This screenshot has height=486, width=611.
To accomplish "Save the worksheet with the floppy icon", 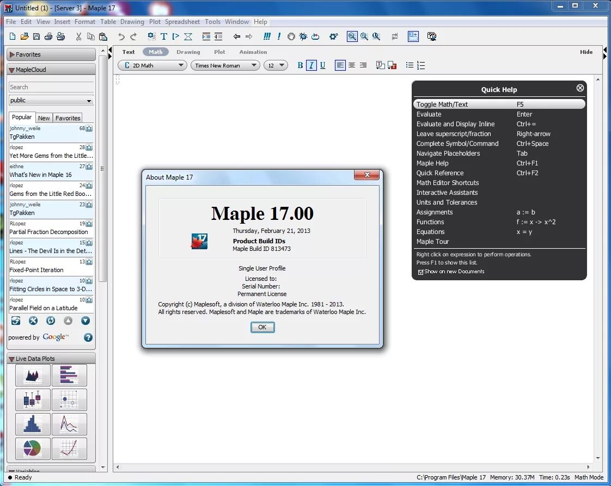I will pos(36,36).
